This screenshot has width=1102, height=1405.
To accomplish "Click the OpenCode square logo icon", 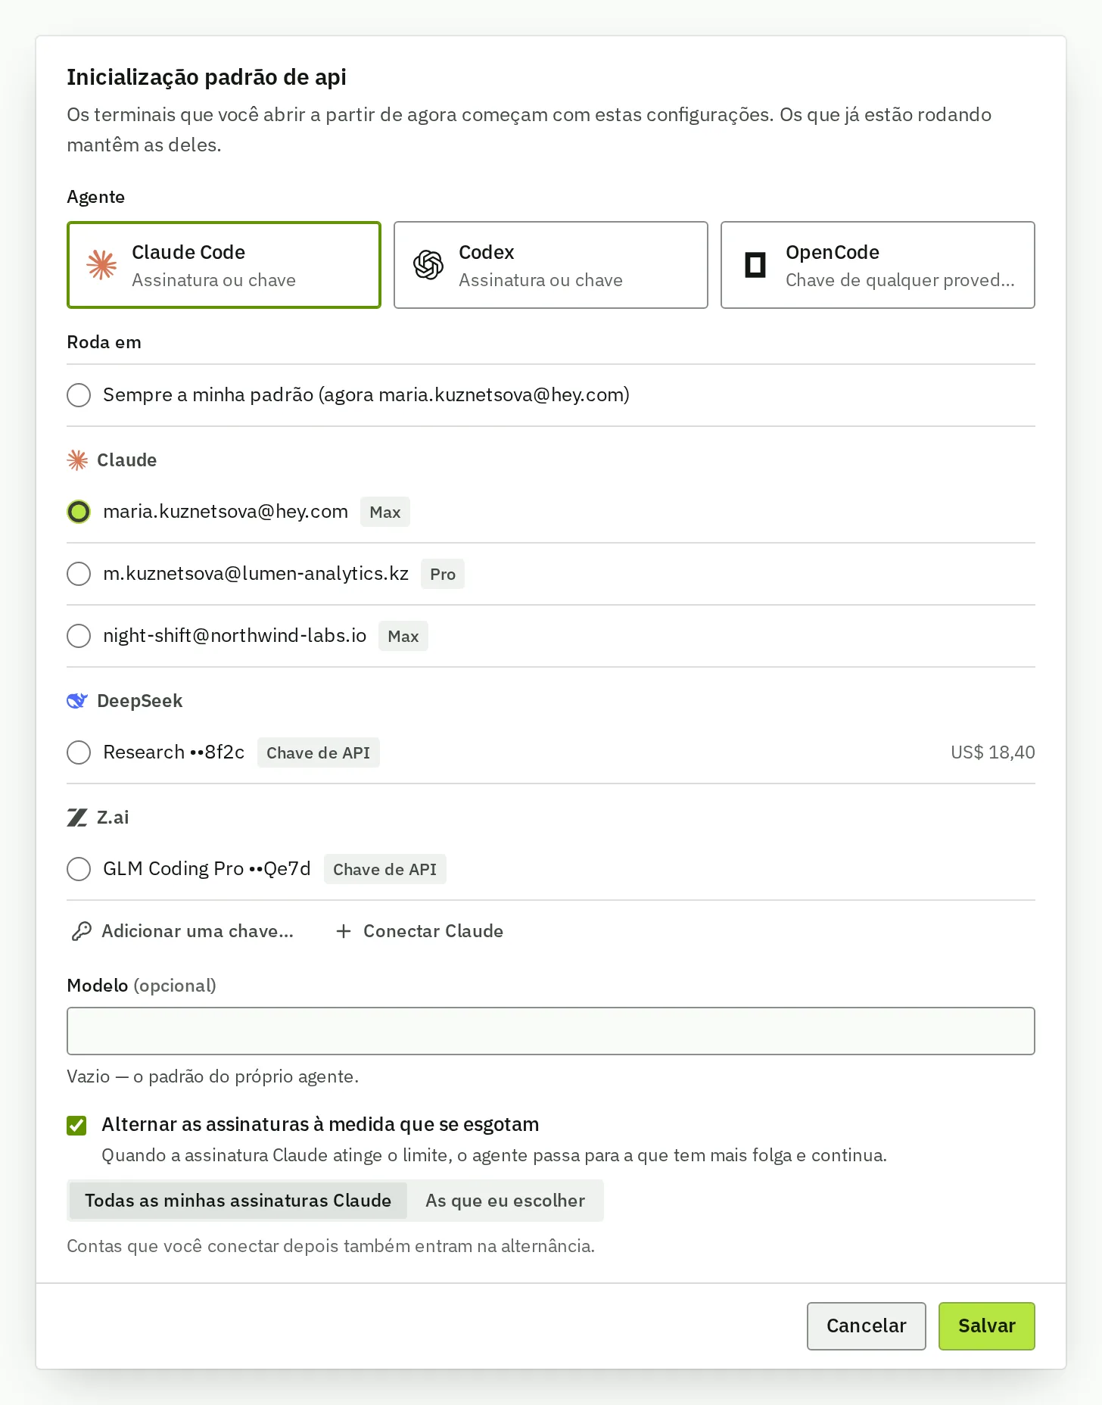I will coord(755,265).
